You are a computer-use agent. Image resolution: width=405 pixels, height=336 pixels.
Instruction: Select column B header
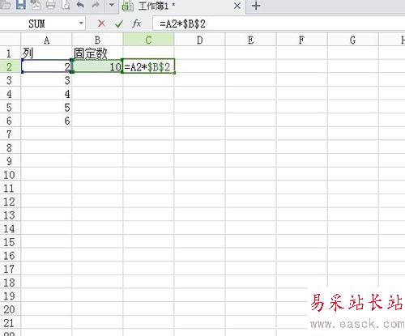(x=97, y=40)
